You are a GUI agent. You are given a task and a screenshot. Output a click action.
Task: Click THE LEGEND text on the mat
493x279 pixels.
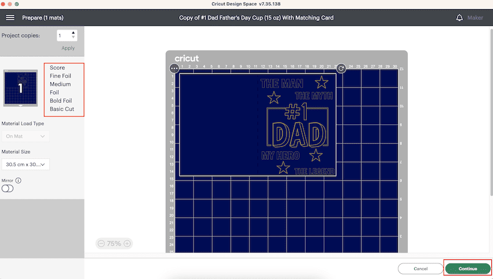point(314,171)
